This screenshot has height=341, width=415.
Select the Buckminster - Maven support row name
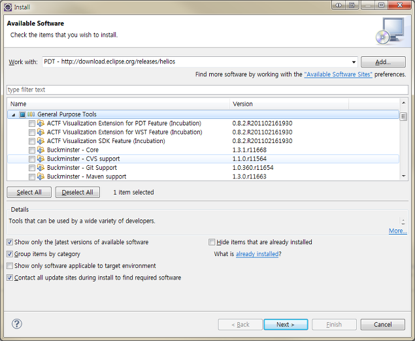point(86,176)
